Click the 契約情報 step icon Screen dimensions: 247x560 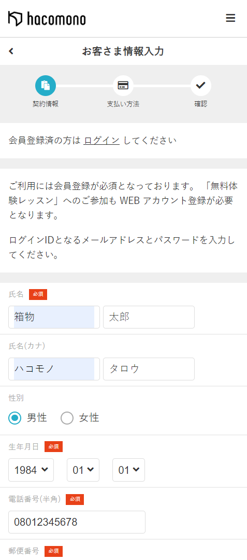[x=46, y=86]
